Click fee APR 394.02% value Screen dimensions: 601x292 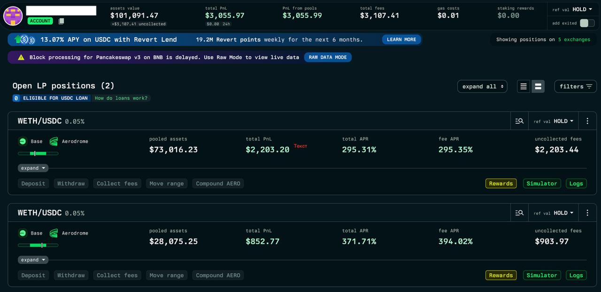click(455, 241)
